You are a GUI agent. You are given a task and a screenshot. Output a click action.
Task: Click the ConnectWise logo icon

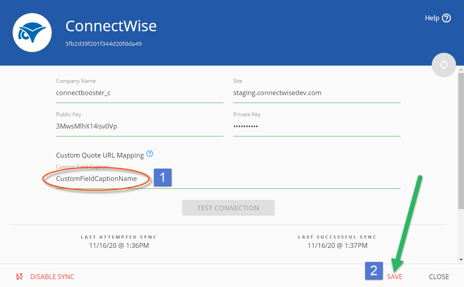[32, 33]
